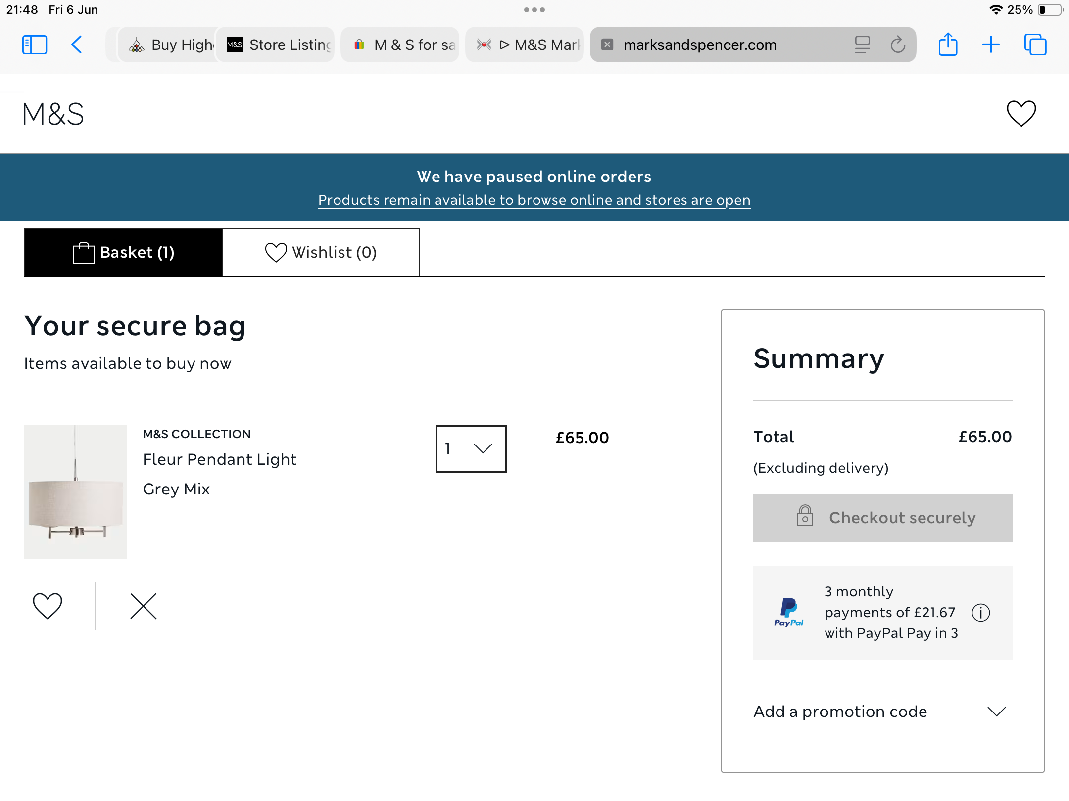Expand Add a promotion code

tap(882, 712)
